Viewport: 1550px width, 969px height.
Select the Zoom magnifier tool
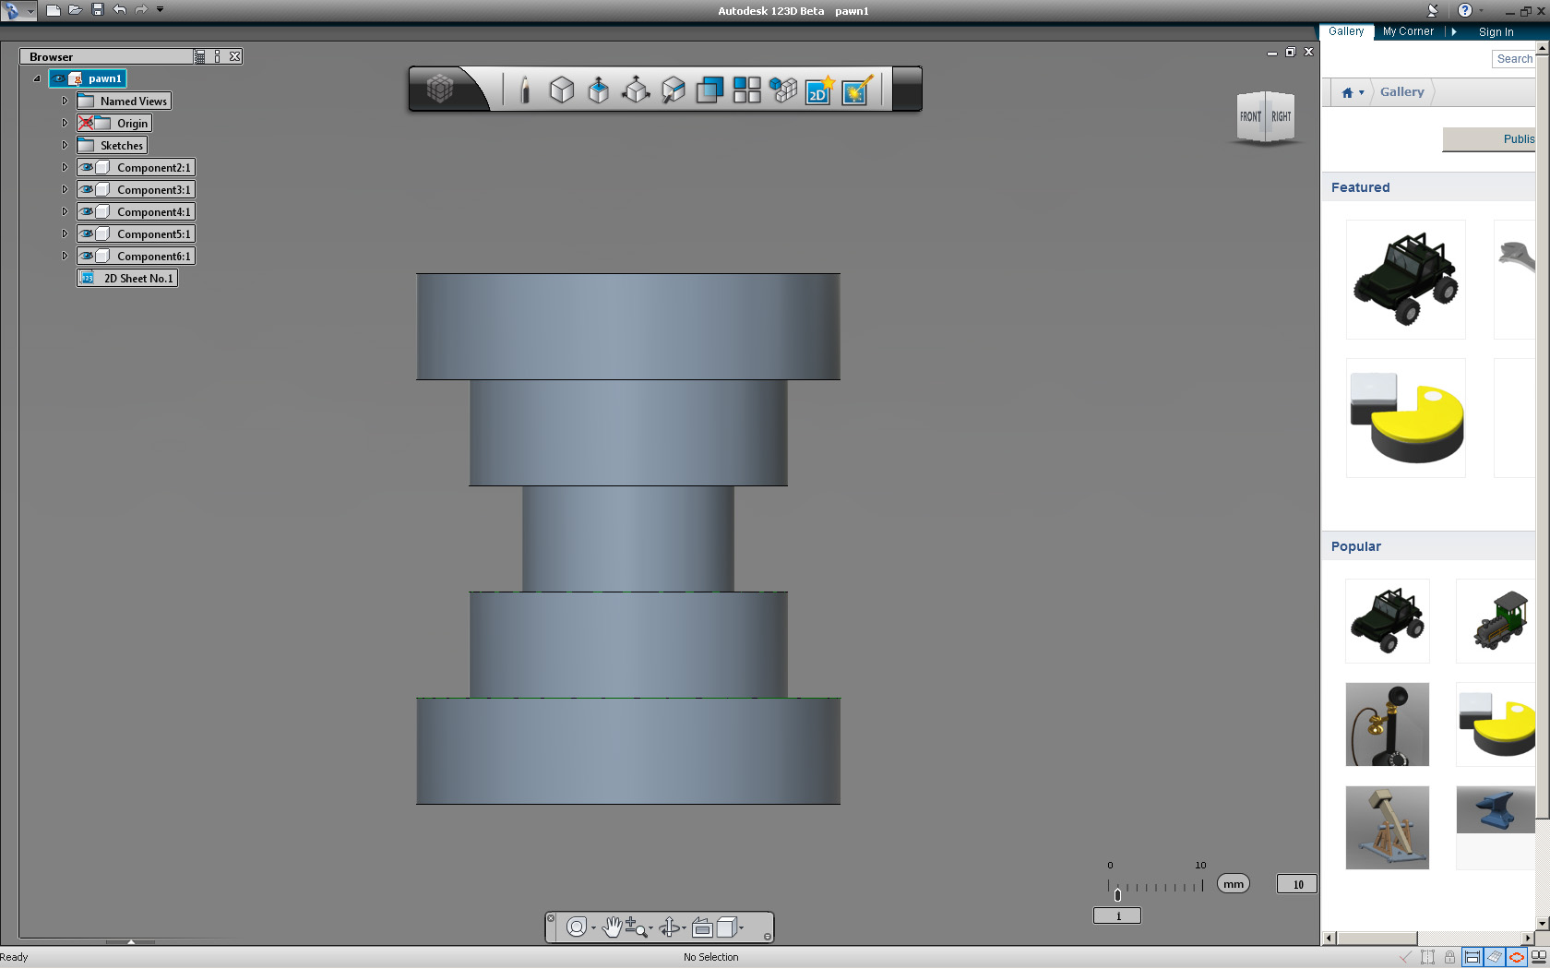point(636,927)
